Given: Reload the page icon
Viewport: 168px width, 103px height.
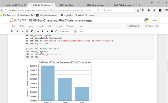Looking at the screenshot, I should pyautogui.click(x=98, y=10).
